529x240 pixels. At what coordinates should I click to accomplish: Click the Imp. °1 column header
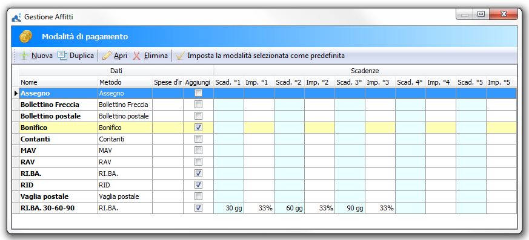259,82
